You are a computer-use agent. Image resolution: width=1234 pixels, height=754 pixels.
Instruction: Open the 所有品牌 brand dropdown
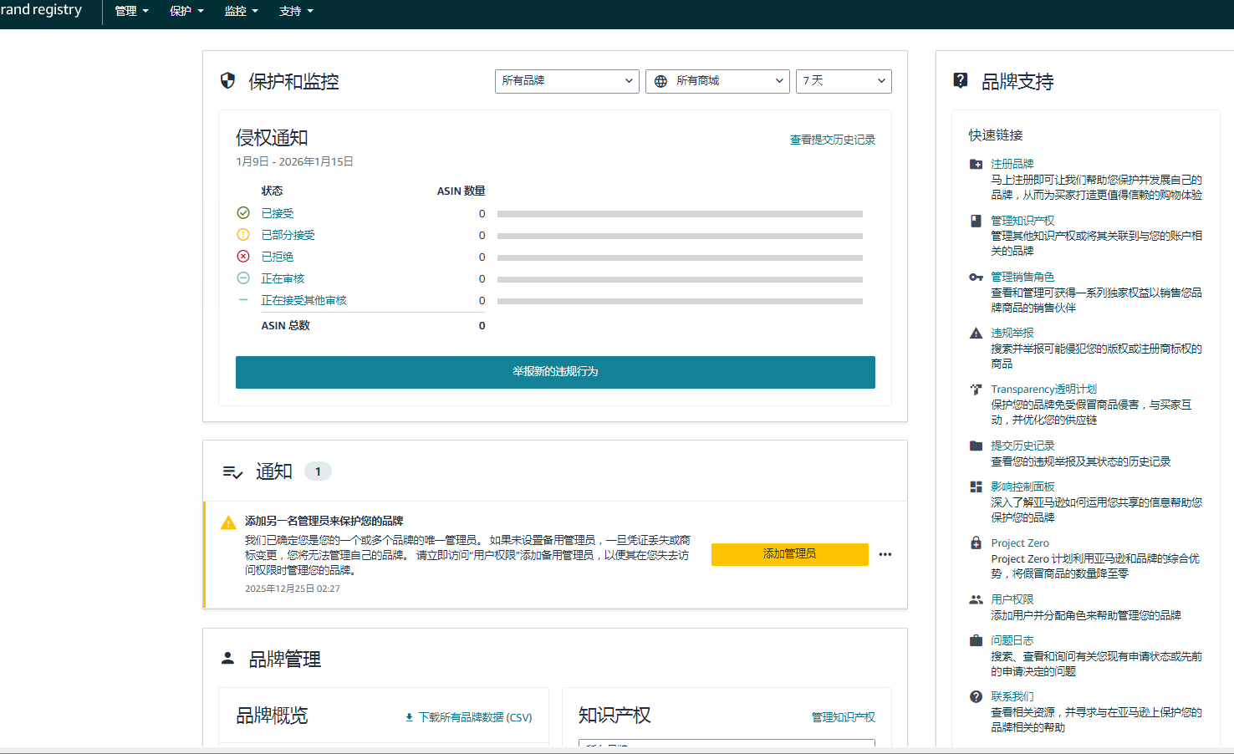click(567, 81)
